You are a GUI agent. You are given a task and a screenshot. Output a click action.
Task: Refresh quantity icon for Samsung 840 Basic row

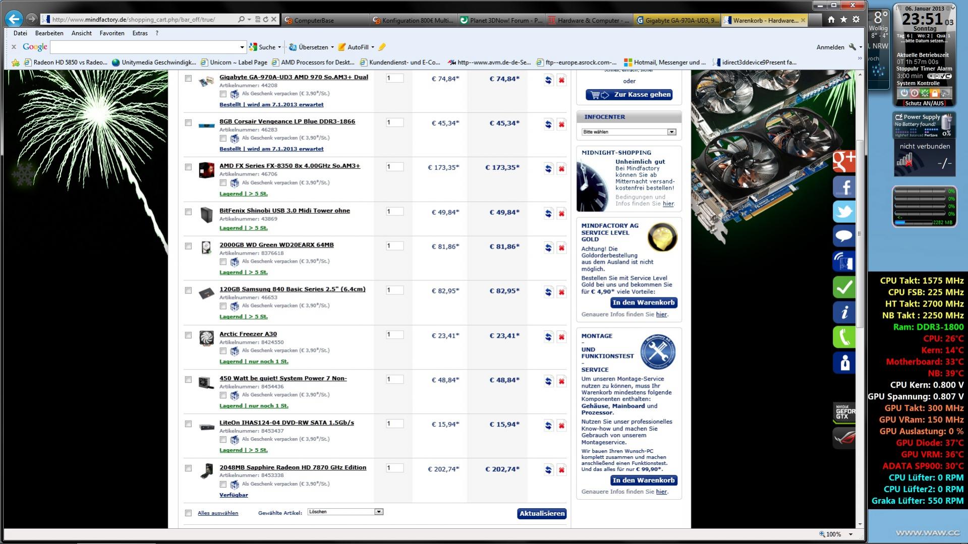(x=548, y=292)
